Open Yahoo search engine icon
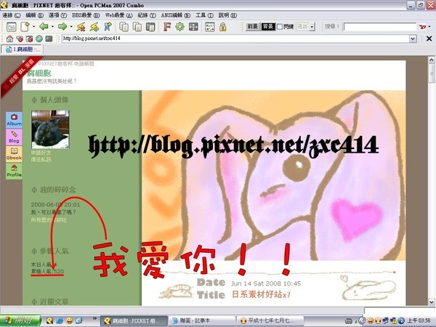This screenshot has height=327, width=436. [423, 27]
